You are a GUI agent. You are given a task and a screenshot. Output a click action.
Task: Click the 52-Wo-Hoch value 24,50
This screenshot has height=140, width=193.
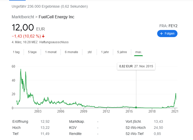coord(158,128)
